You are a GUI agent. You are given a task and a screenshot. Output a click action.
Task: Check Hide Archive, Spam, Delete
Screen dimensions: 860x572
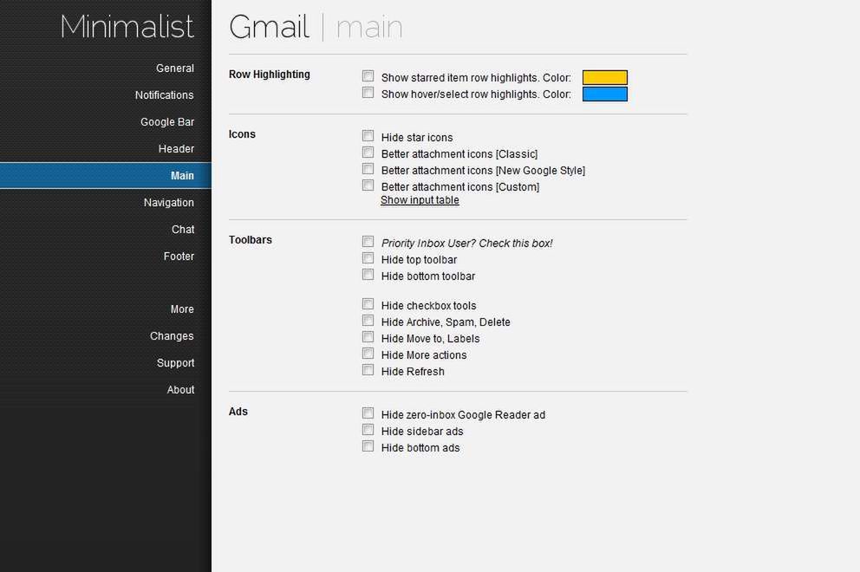368,321
